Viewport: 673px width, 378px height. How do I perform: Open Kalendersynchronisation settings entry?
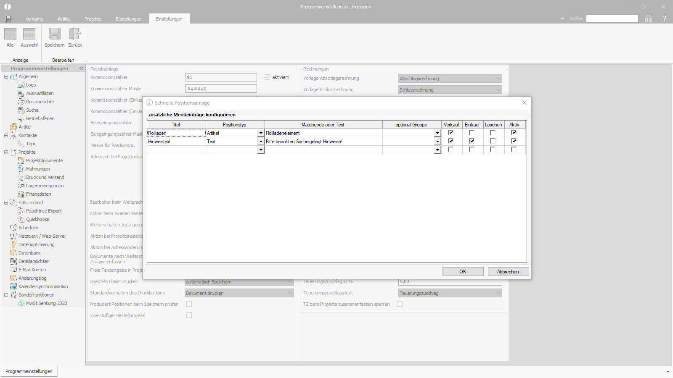[x=43, y=286]
